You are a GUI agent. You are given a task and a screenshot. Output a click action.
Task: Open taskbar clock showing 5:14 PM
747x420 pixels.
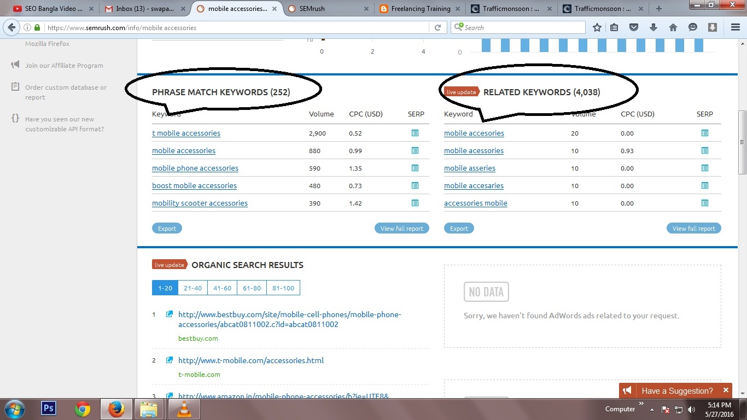720,409
